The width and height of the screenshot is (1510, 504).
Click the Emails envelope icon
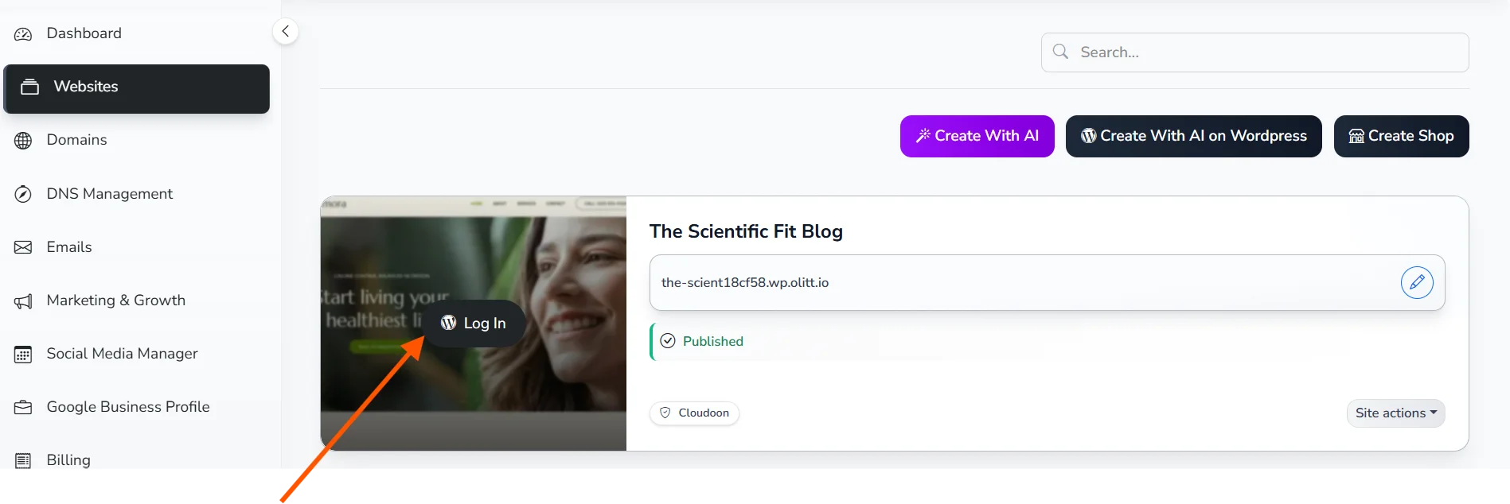(23, 247)
